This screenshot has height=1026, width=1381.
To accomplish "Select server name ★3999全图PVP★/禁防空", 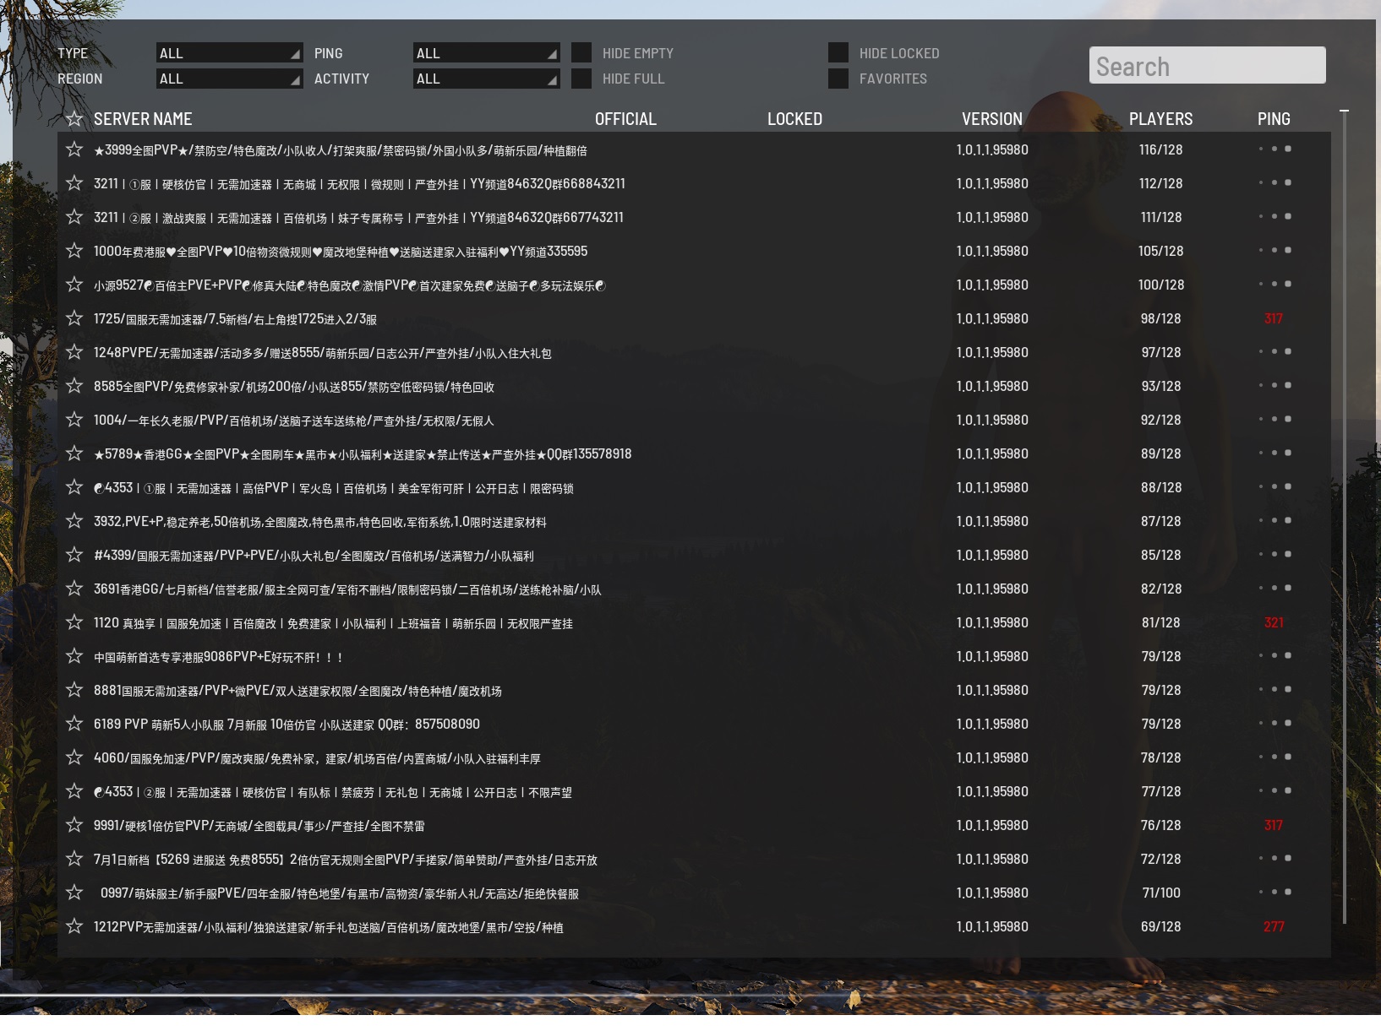I will [341, 150].
